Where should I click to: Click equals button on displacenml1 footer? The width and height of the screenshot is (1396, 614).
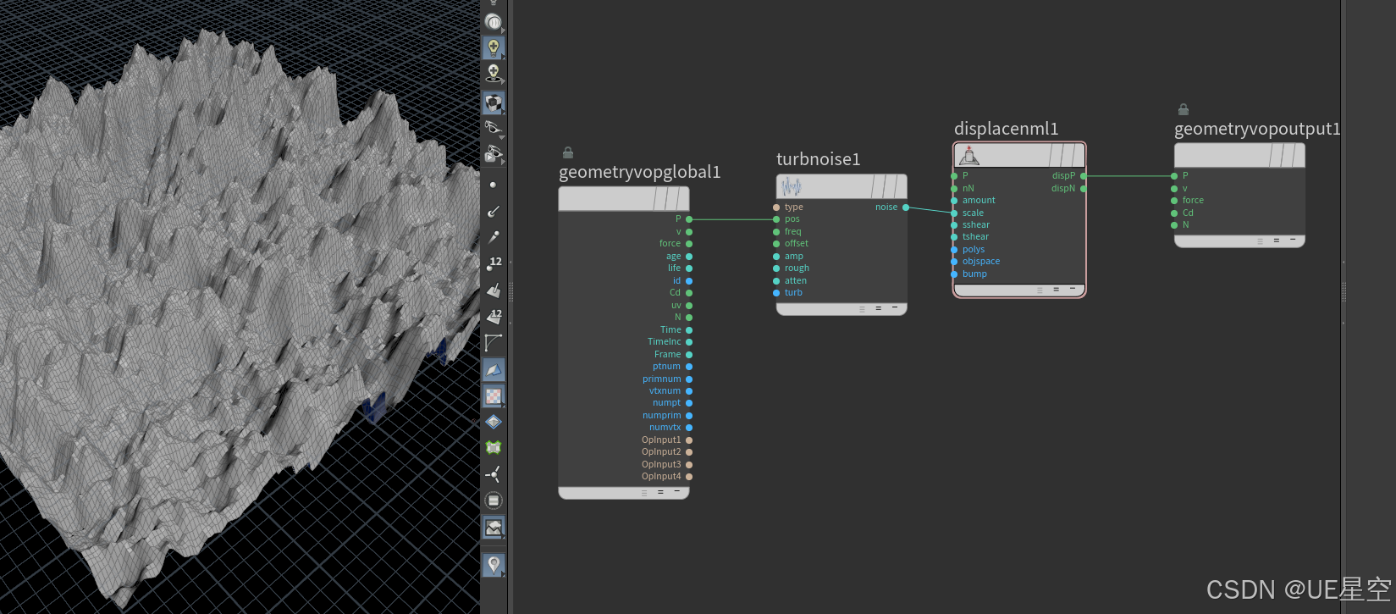1056,290
